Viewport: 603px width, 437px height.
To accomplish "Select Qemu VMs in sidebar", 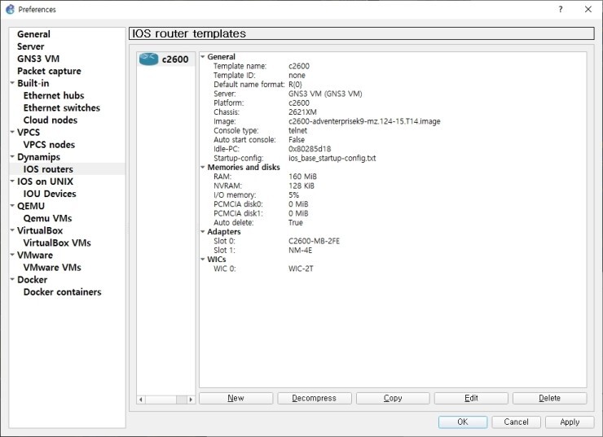I will pyautogui.click(x=47, y=218).
